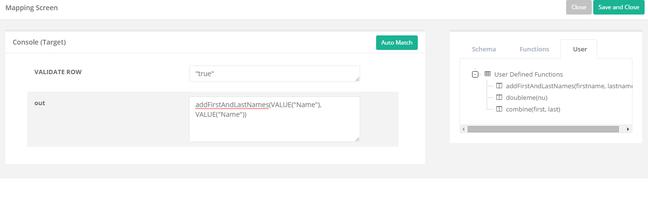Click the icon next to addFirstAndLastNames function

click(499, 86)
